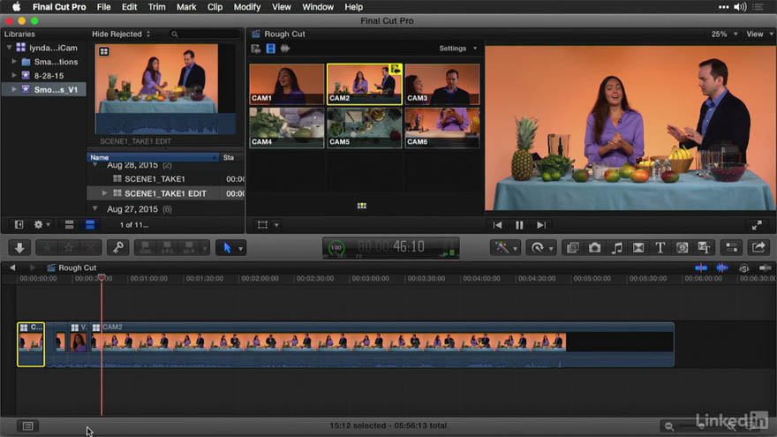
Task: Toggle timeline snapping button
Action: [x=765, y=268]
